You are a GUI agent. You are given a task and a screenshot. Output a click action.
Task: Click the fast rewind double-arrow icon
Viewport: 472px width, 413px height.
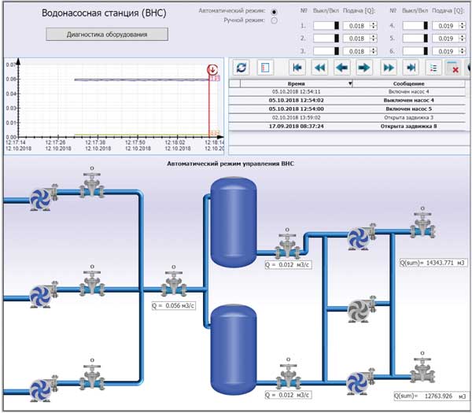(319, 68)
